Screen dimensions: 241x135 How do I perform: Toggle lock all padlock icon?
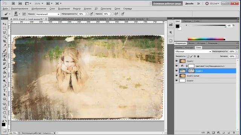coord(198,56)
